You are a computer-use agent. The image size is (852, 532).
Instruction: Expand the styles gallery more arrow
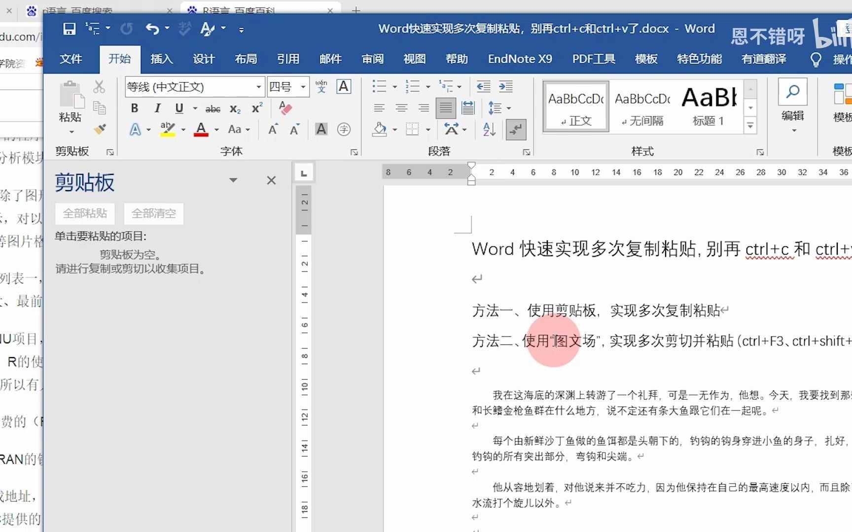tap(750, 126)
